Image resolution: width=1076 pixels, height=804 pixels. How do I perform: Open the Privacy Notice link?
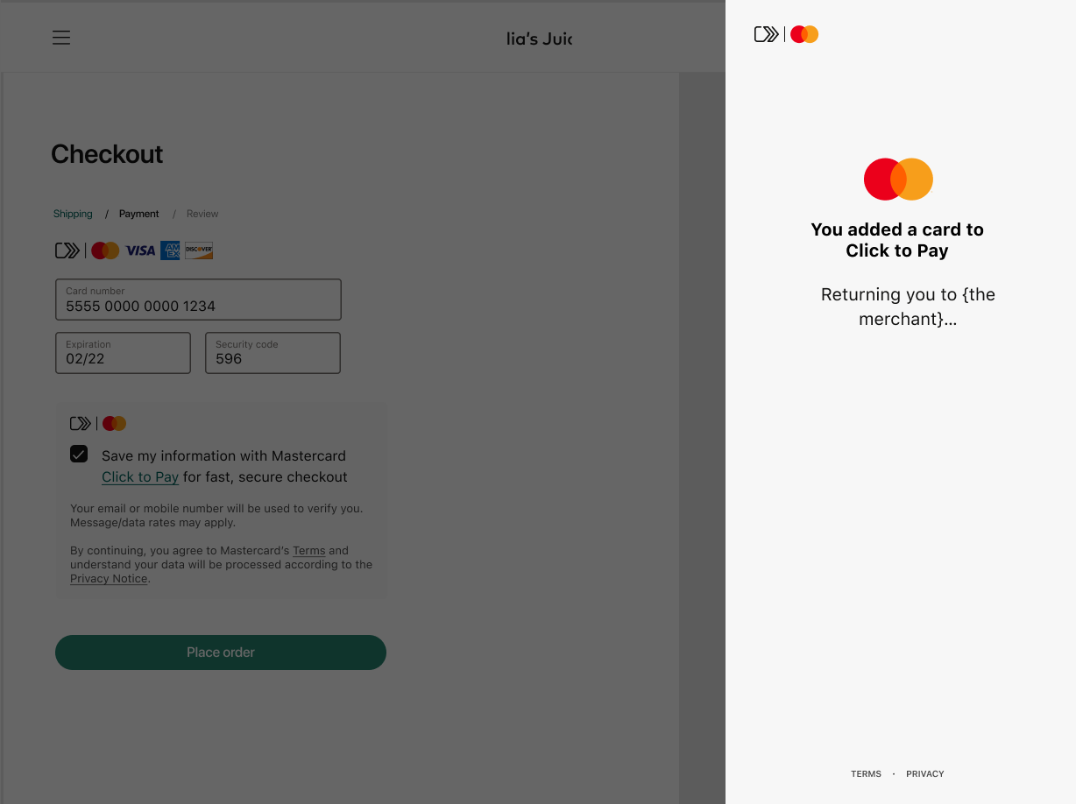(108, 578)
